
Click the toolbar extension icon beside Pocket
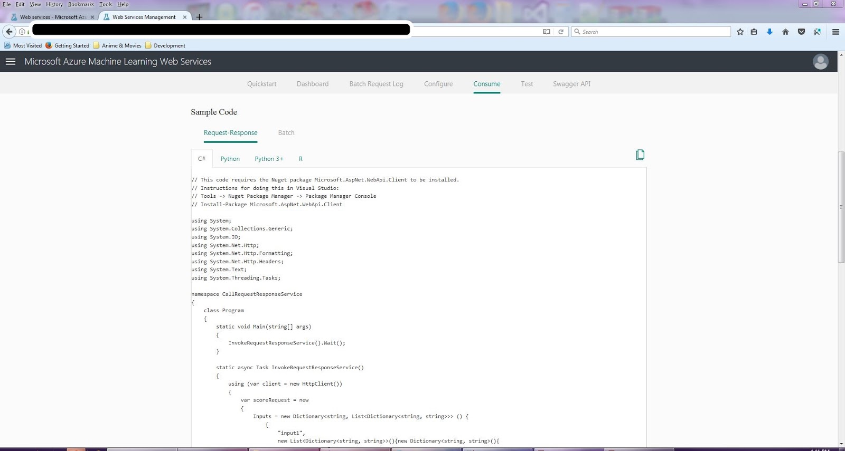click(817, 32)
